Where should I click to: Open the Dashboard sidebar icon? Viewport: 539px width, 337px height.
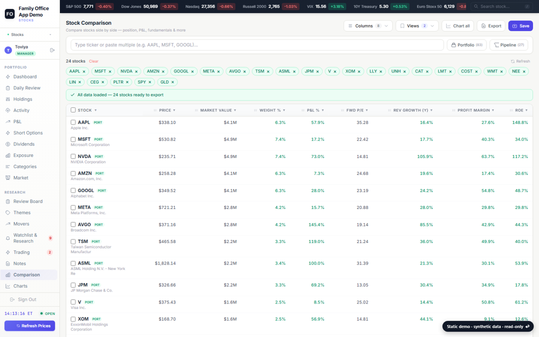[8, 77]
